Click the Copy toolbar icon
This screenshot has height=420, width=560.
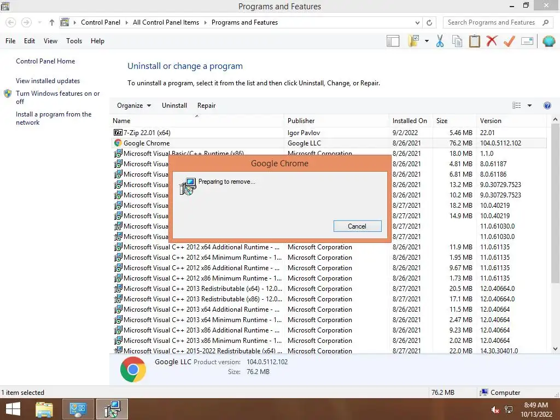tap(457, 41)
